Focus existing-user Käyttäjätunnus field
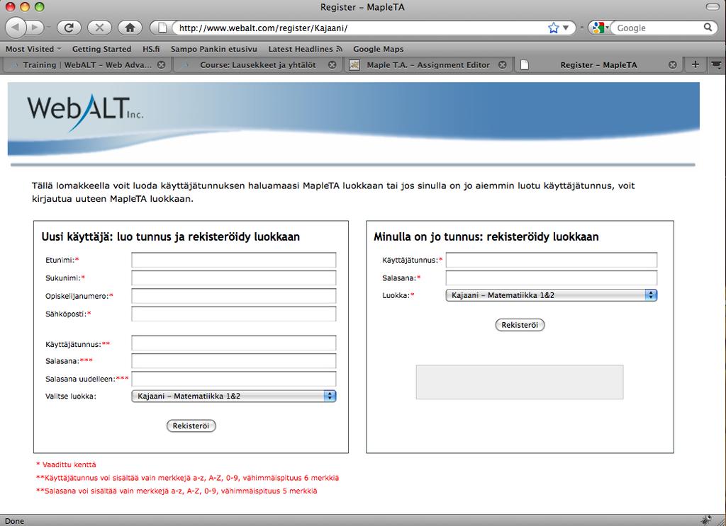726x526 pixels. click(552, 260)
